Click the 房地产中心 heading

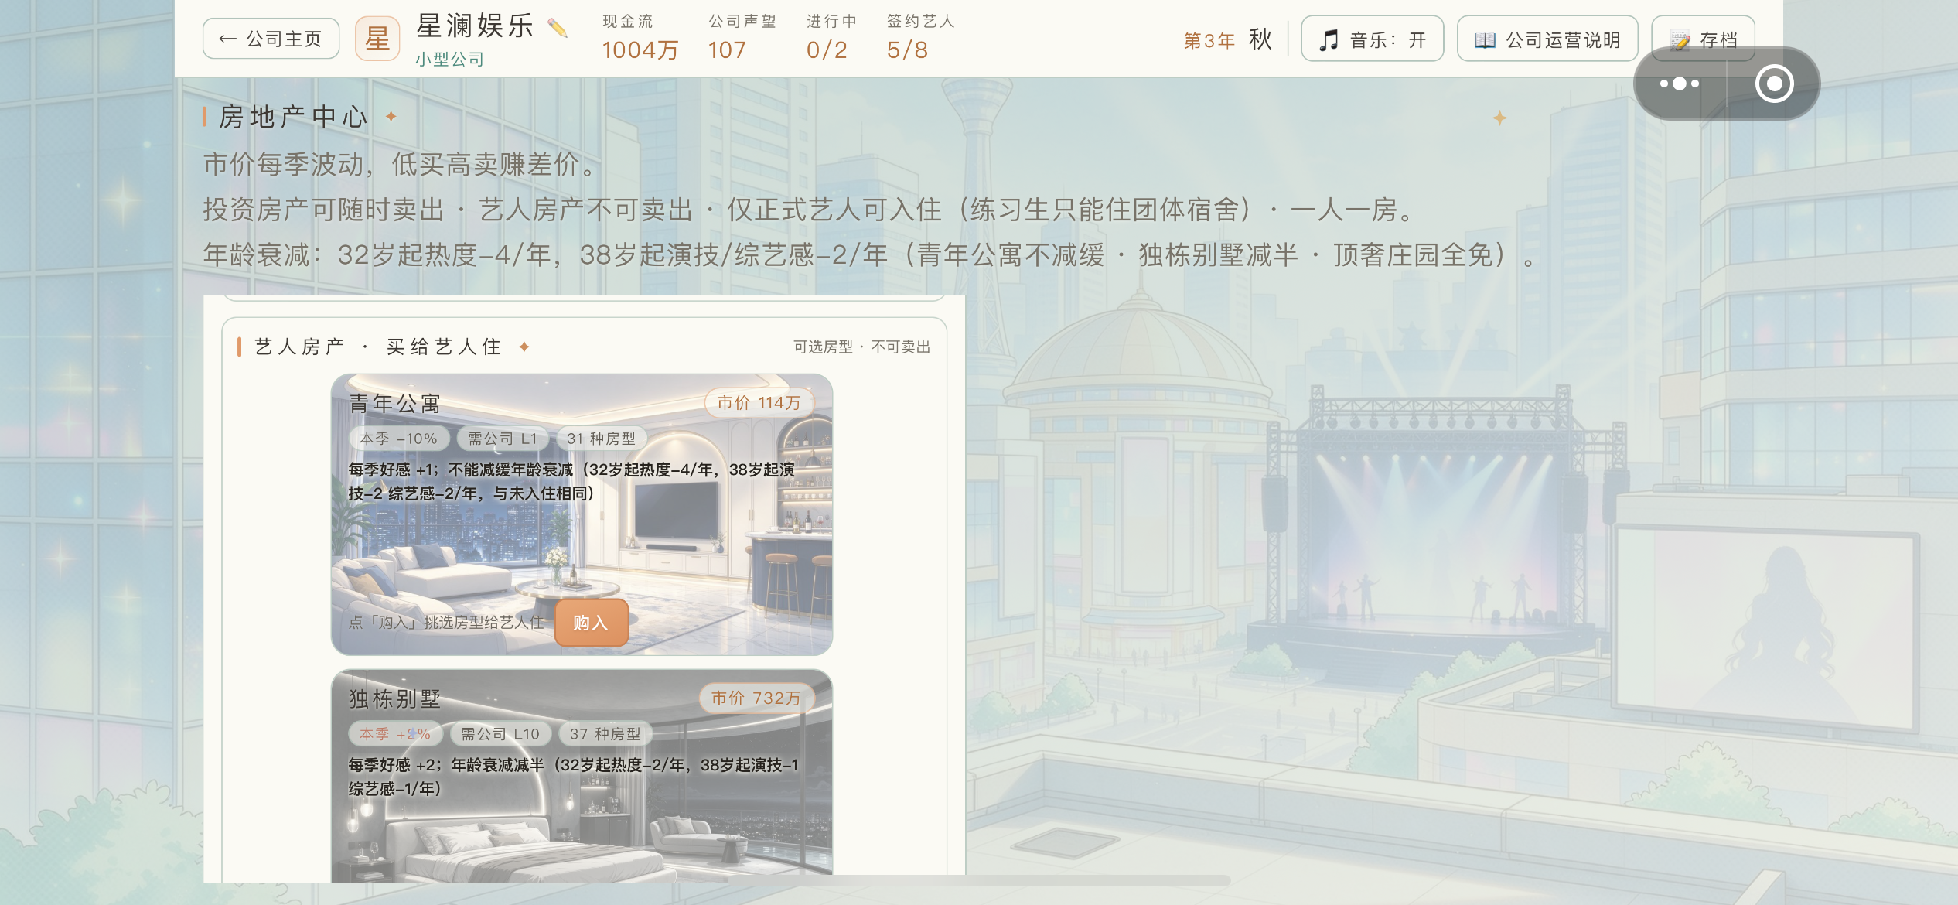293,117
